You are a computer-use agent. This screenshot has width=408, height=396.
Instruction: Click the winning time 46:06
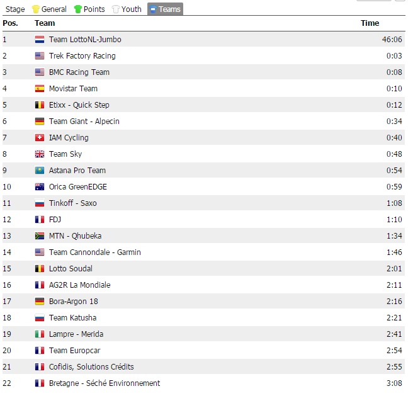tap(392, 40)
